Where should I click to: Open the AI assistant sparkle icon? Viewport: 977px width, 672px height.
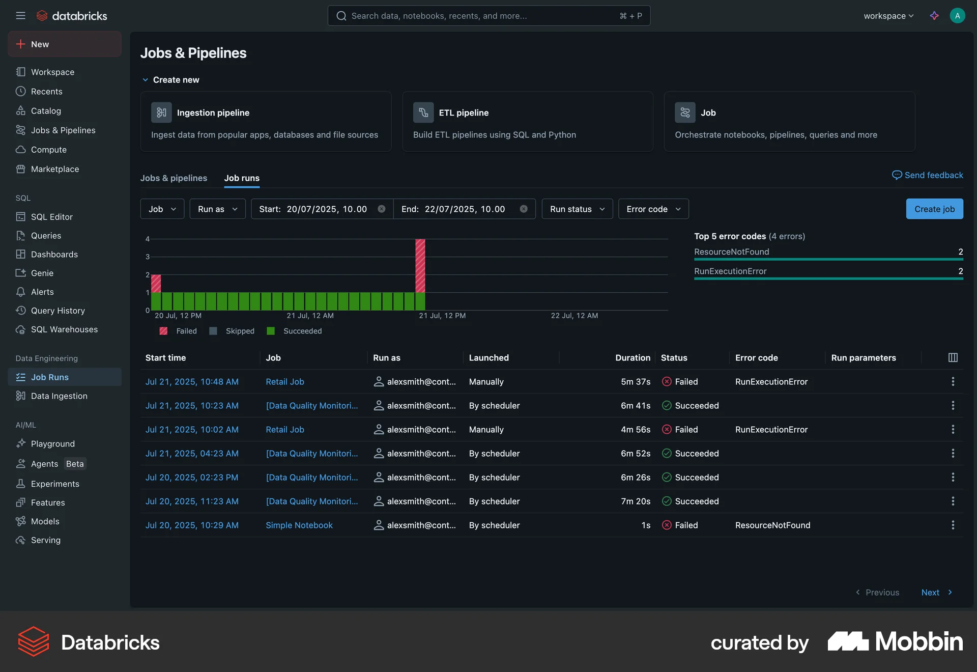tap(934, 16)
